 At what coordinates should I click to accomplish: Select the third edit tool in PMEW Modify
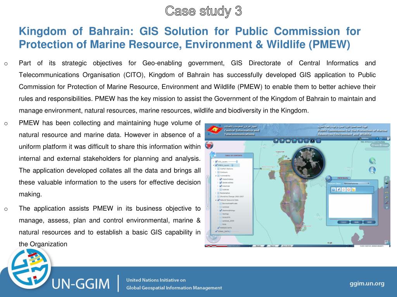(x=343, y=189)
